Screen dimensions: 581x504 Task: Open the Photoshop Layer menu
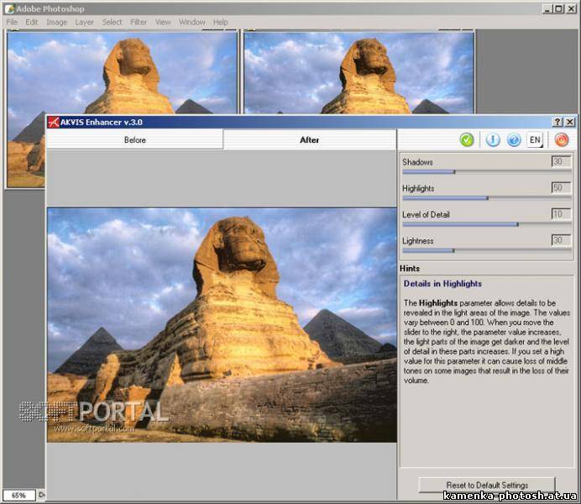(x=84, y=22)
